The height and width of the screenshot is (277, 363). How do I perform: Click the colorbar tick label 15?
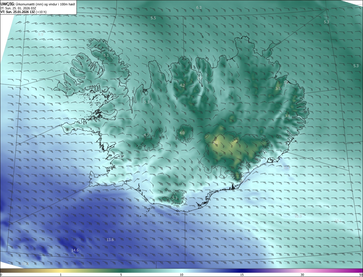(242, 275)
